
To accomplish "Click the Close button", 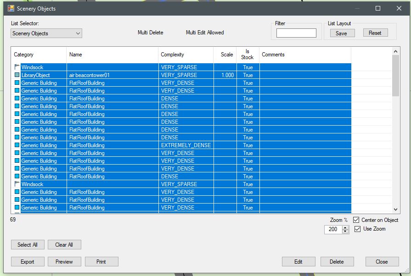I will 382,262.
